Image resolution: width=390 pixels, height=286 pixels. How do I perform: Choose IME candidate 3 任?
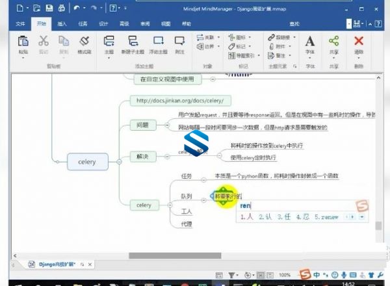coord(284,217)
